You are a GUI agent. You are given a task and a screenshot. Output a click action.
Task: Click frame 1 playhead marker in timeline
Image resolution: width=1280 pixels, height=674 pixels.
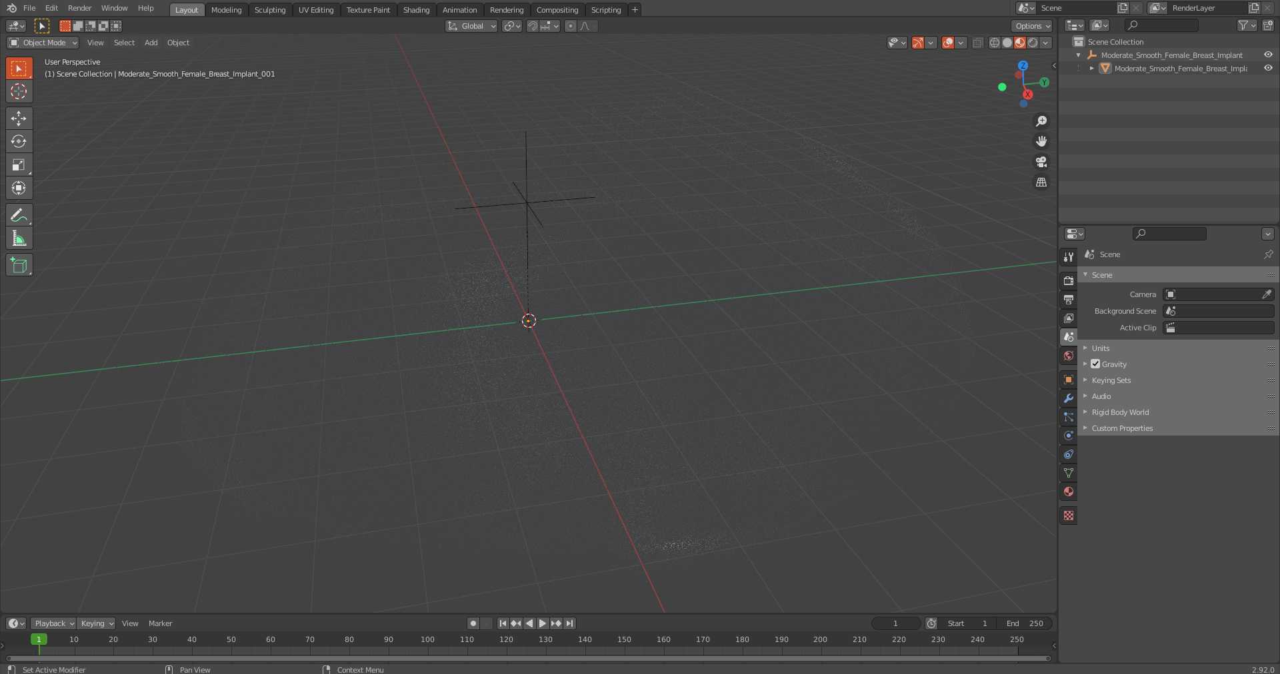point(39,639)
